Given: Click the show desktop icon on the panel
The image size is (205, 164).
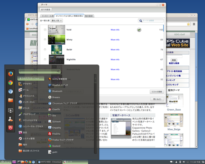Looking at the screenshot, I should point(14,162).
